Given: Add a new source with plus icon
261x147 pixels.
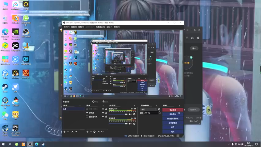Looking at the screenshot, I should coord(87,132).
